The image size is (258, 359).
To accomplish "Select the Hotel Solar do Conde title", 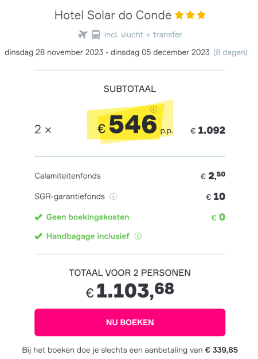I will pyautogui.click(x=113, y=16).
